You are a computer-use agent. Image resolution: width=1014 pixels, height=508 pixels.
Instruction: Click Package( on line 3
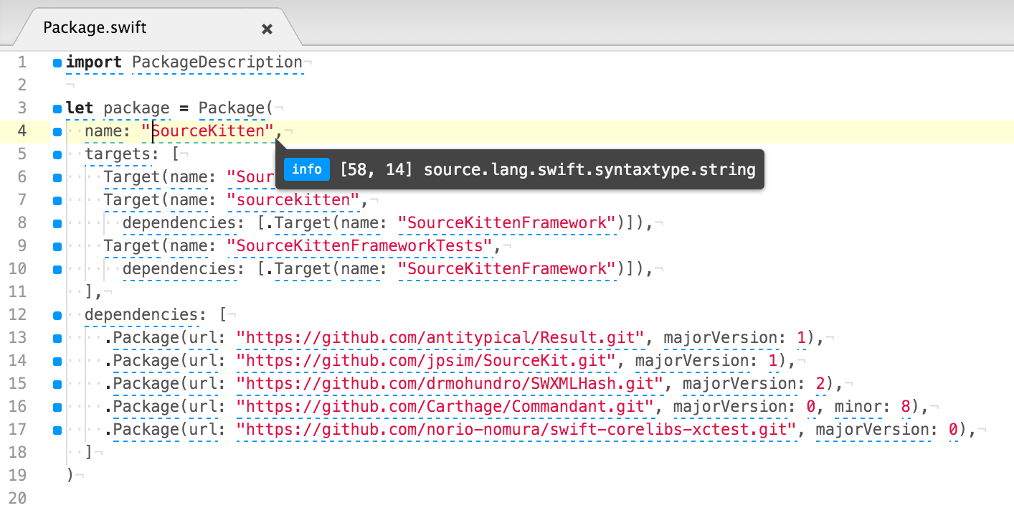coord(237,108)
